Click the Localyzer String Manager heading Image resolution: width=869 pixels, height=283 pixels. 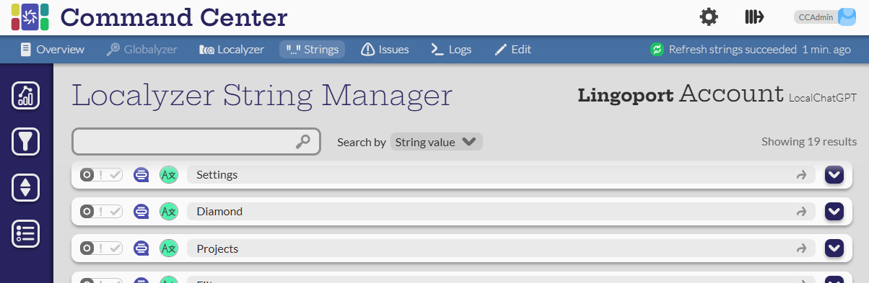(262, 95)
